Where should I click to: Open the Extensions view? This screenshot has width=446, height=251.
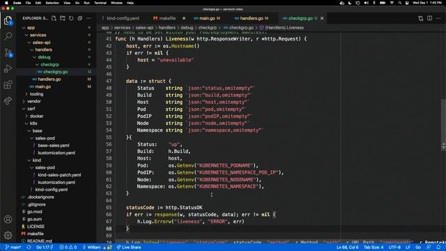8,84
